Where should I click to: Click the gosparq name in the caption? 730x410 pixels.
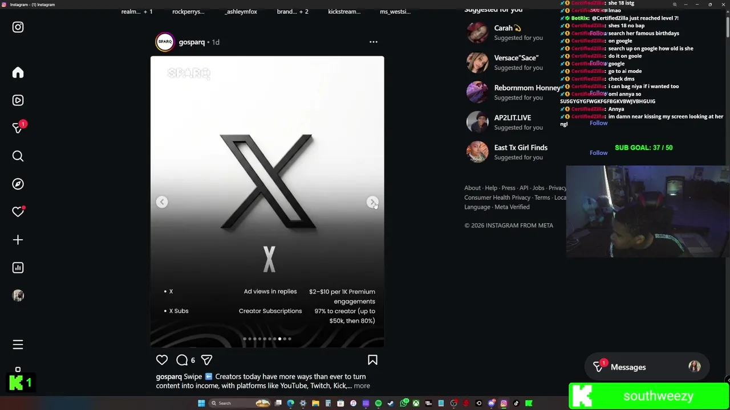[x=169, y=376]
